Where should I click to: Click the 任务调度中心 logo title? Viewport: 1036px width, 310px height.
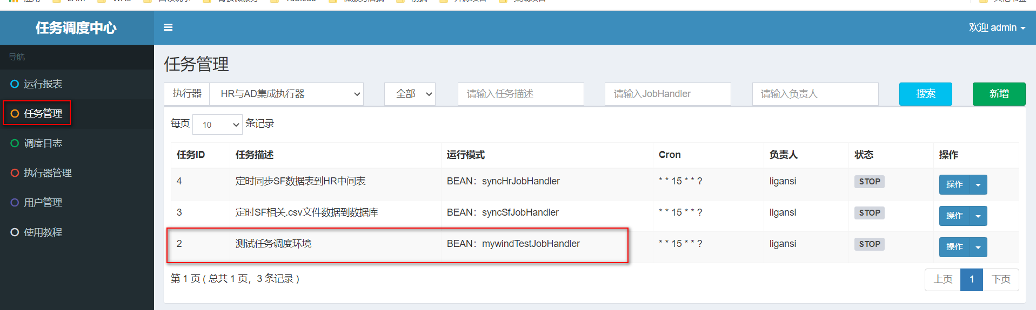(76, 28)
